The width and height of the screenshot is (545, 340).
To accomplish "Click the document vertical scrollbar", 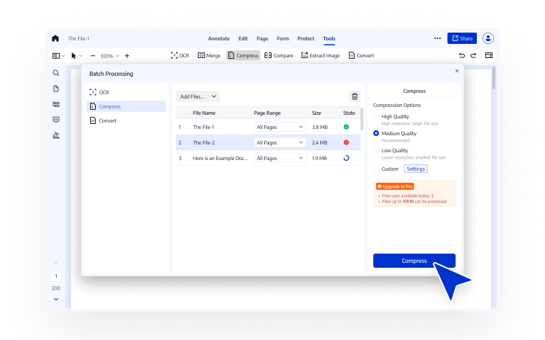I will tap(494, 78).
